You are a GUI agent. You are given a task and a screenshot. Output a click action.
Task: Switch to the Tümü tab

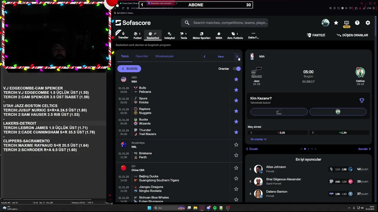click(x=125, y=56)
